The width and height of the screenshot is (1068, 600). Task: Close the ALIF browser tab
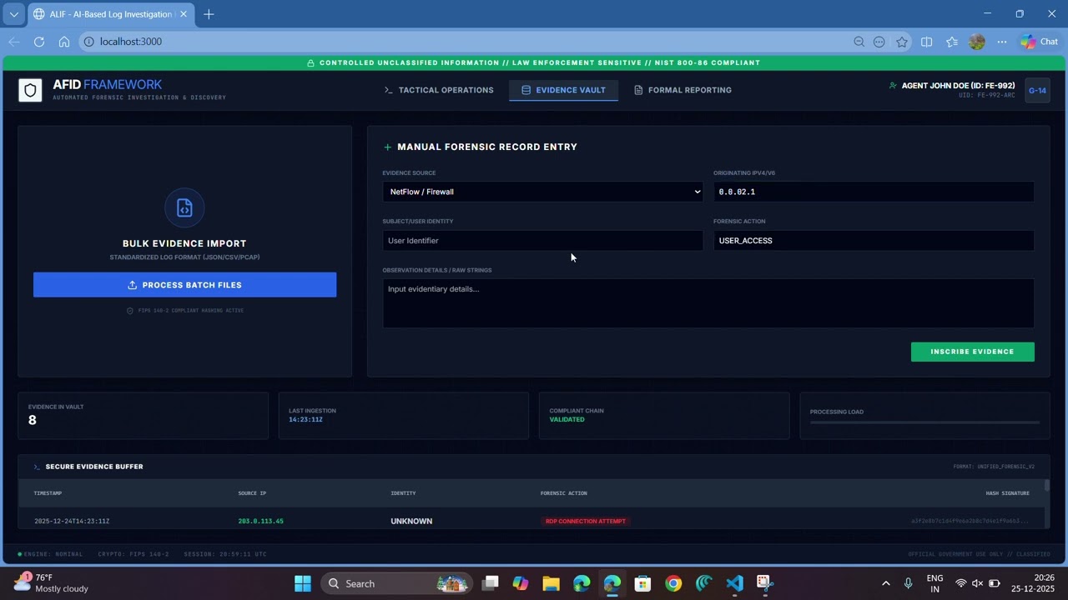184,14
